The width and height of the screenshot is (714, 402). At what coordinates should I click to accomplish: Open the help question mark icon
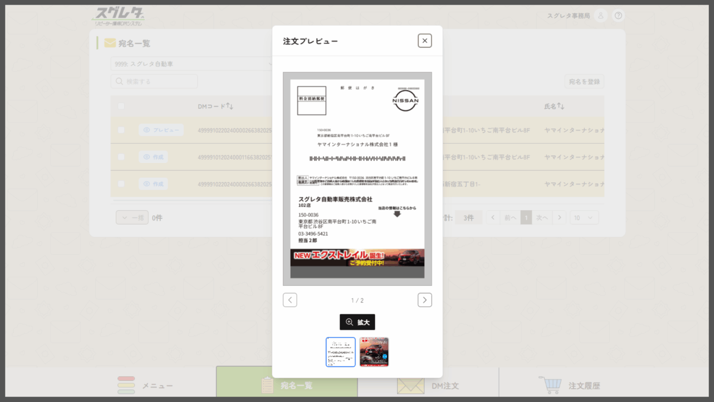(618, 16)
